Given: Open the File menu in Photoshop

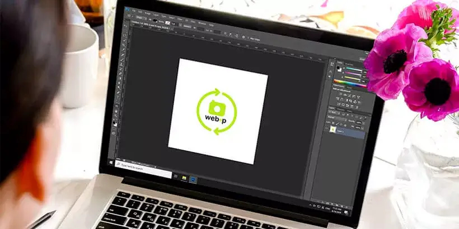Looking at the screenshot, I should coord(134,11).
